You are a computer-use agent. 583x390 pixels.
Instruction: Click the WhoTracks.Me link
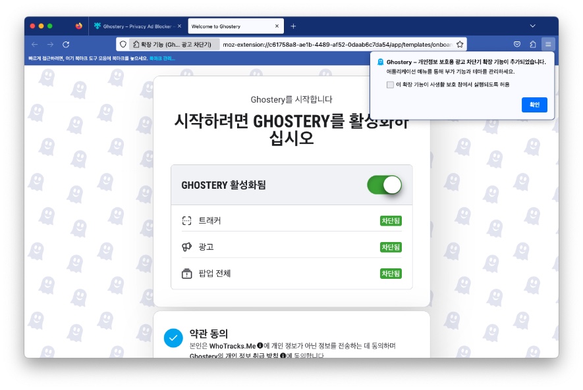(233, 346)
